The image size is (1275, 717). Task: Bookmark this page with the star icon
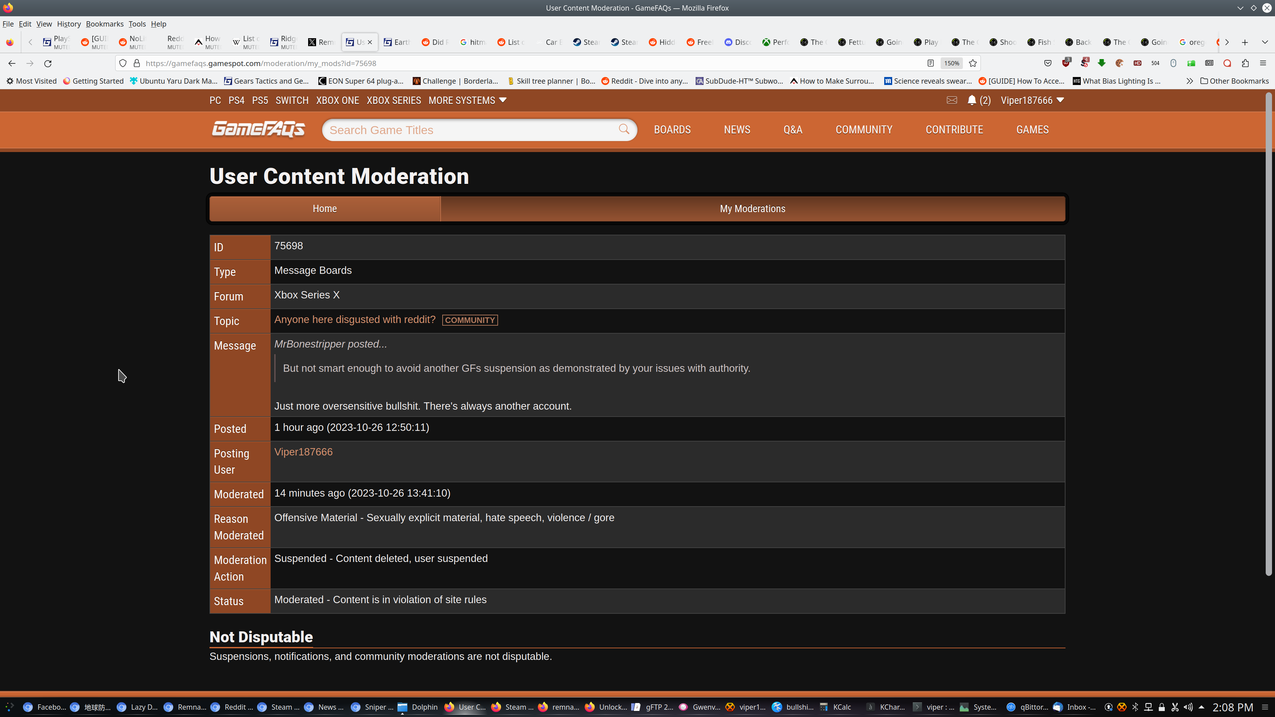coord(973,63)
